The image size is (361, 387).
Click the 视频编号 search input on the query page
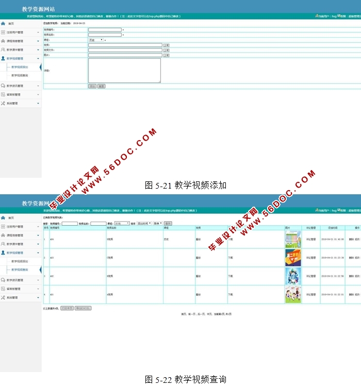click(x=70, y=223)
